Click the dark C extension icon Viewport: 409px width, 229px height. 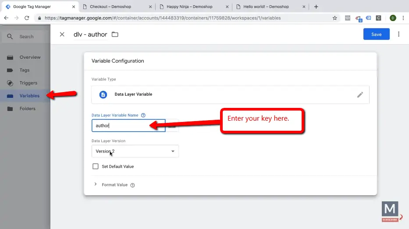coord(378,18)
